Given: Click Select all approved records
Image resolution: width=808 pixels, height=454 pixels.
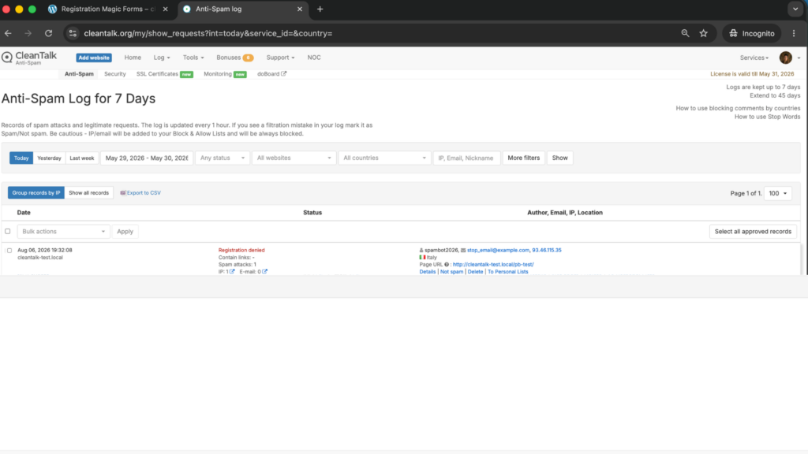Looking at the screenshot, I should point(753,232).
